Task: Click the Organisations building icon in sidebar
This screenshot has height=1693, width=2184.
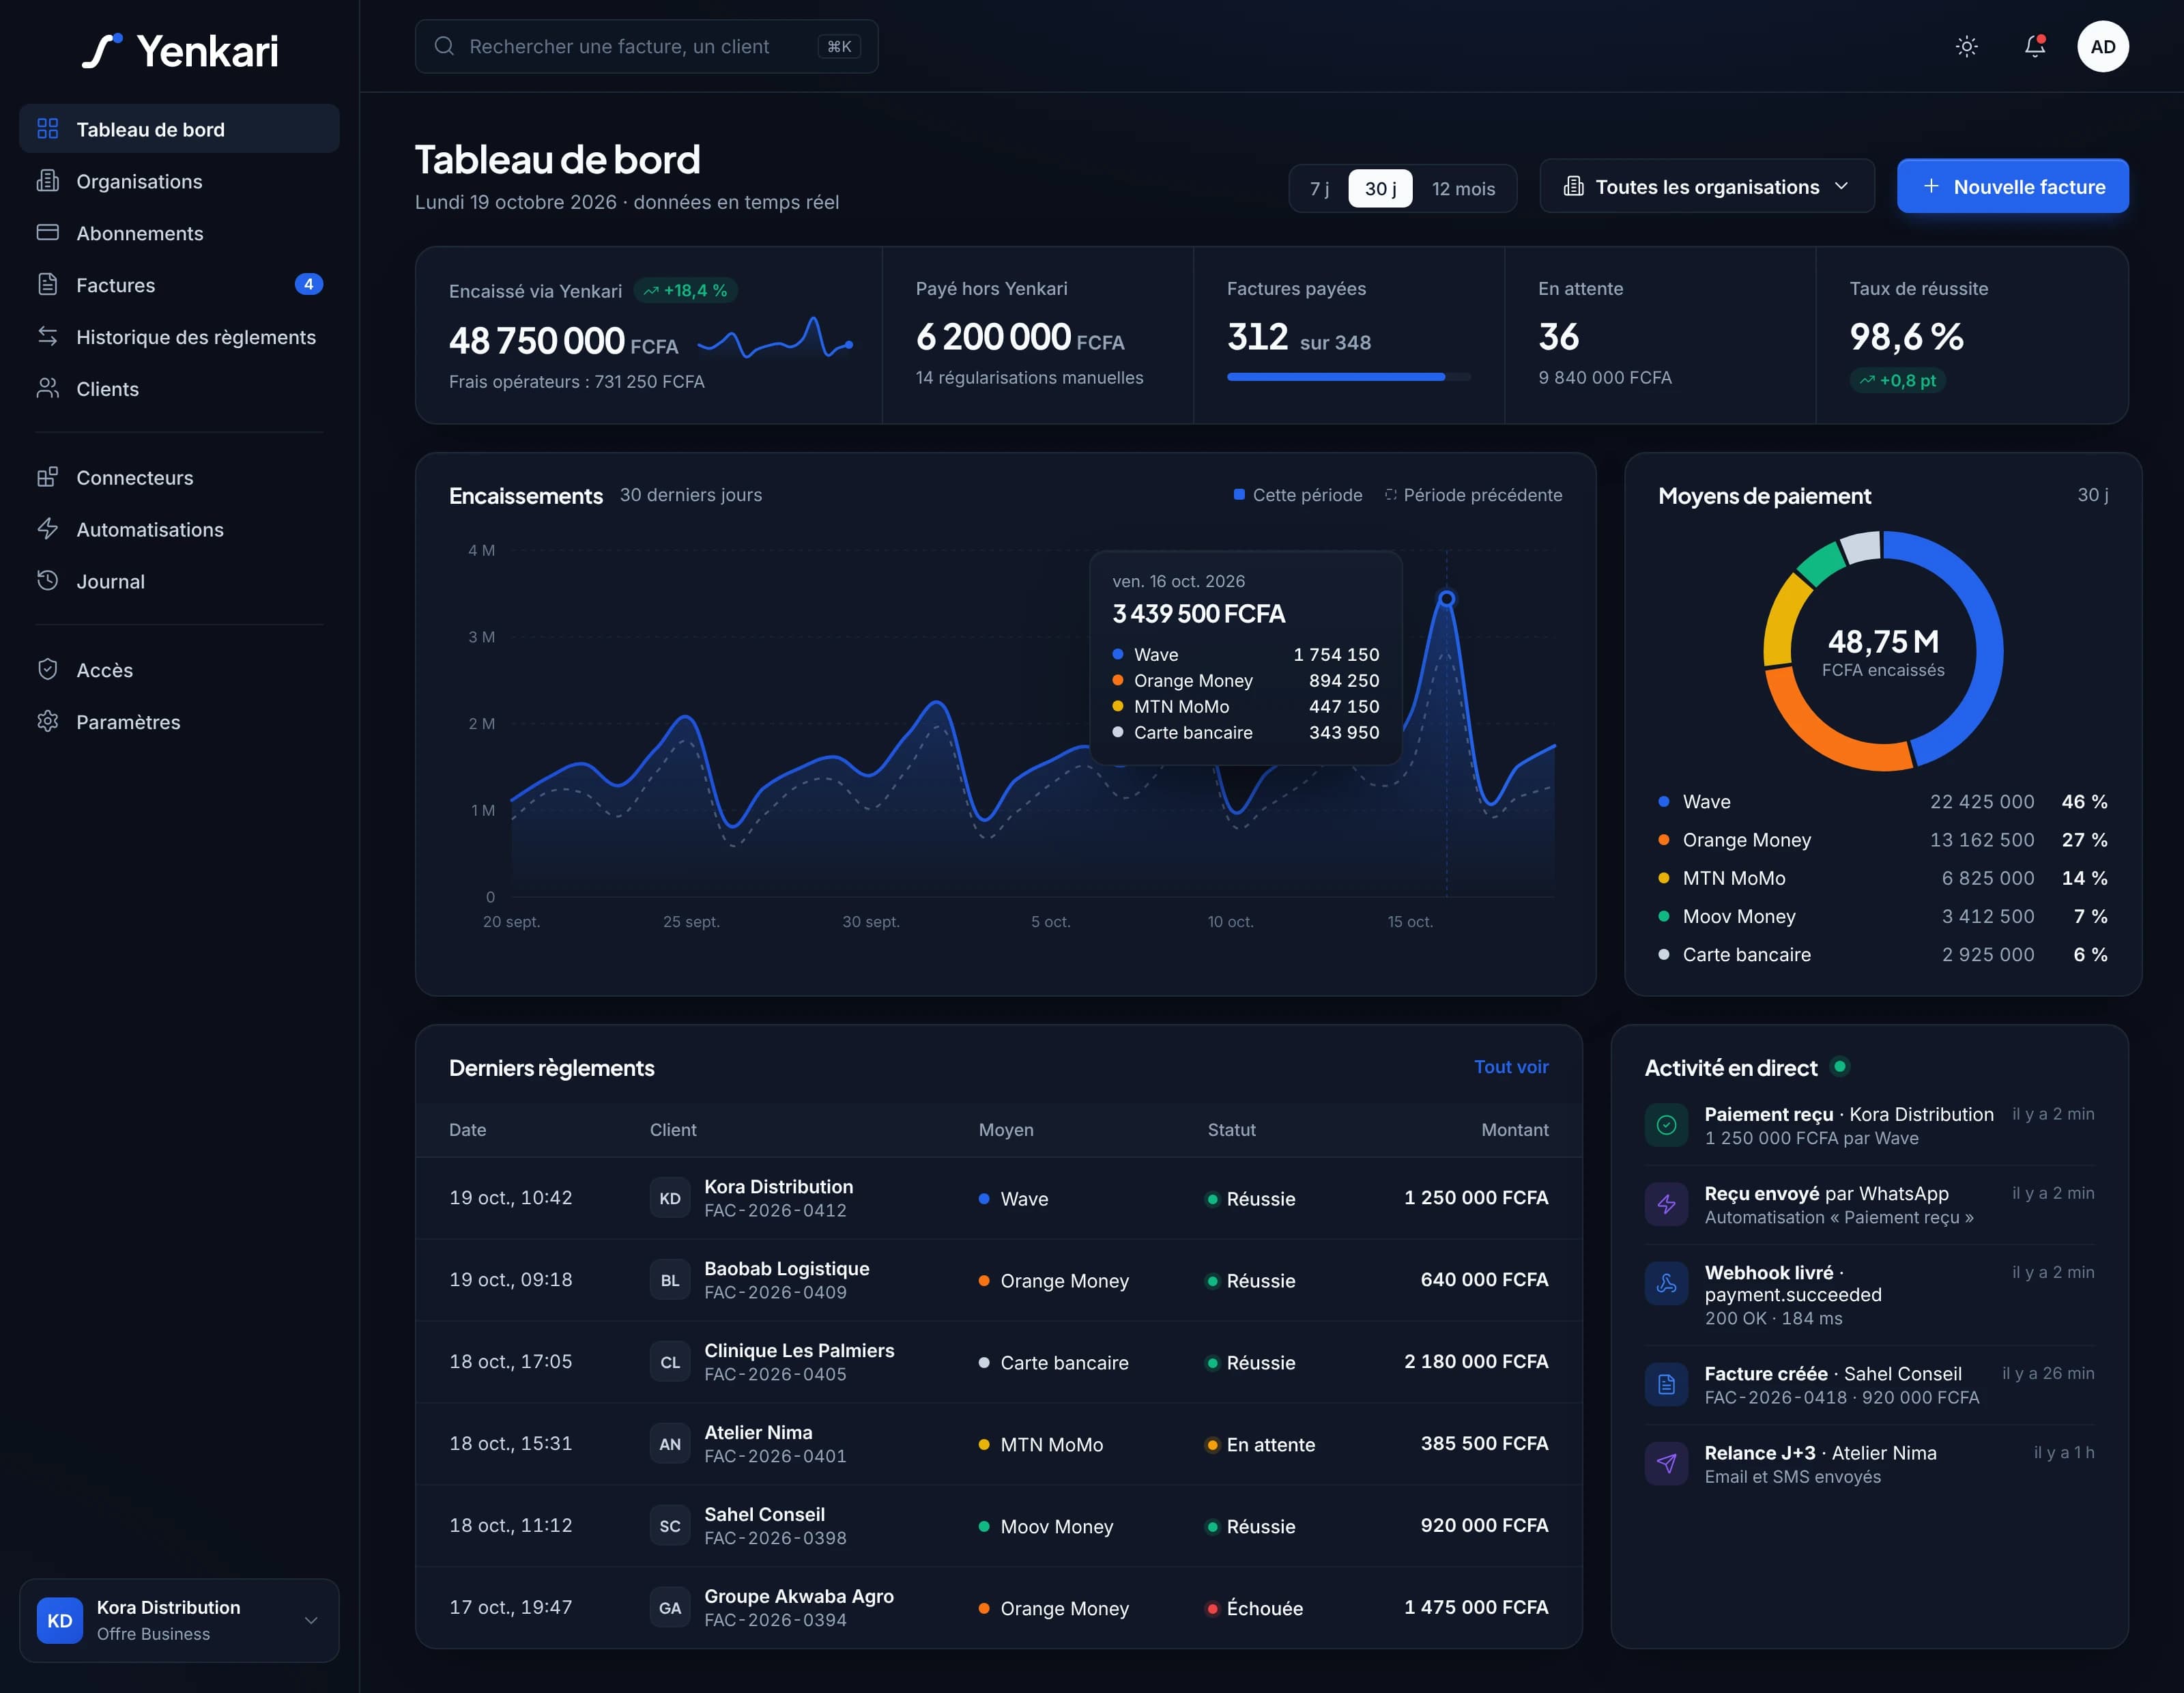Action: 47,181
